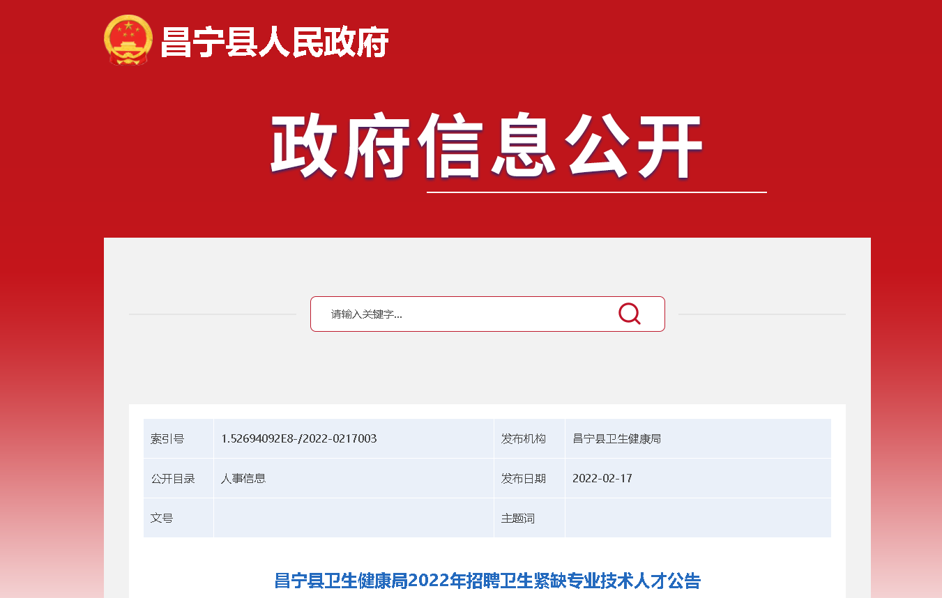The width and height of the screenshot is (942, 598).
Task: Click the white underline beneath the banner heading
Action: coord(596,192)
